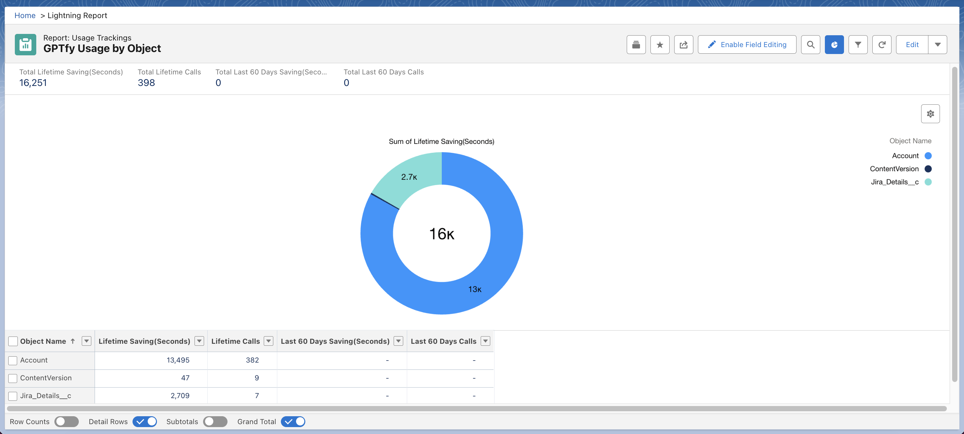Click the horizontal scrollbar under the table

475,409
